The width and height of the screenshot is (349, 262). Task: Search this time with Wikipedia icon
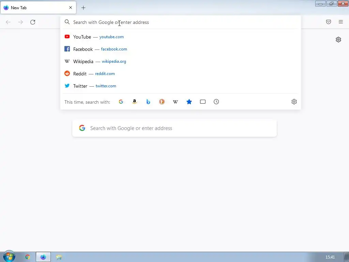(176, 102)
